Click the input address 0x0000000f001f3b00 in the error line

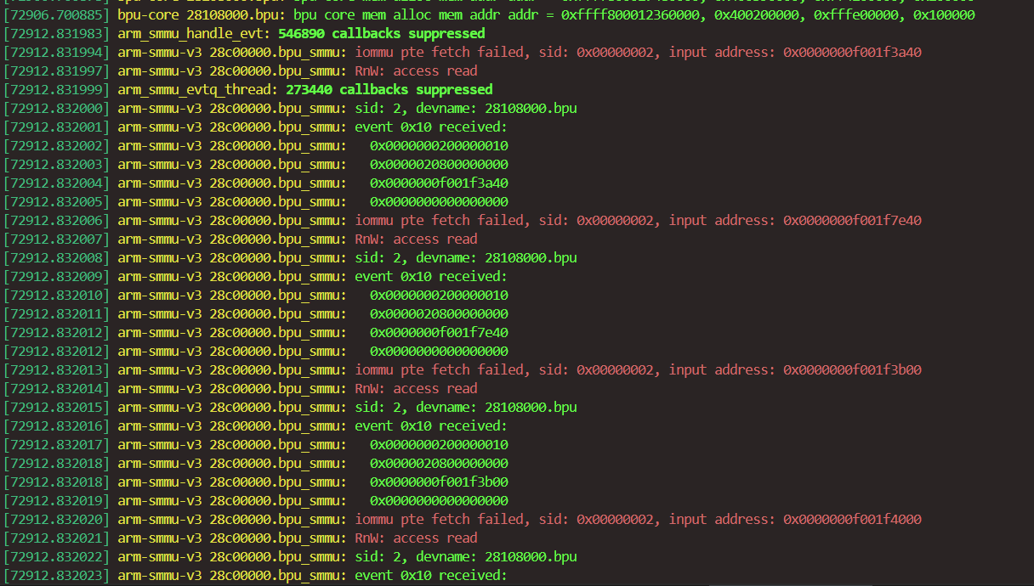852,370
